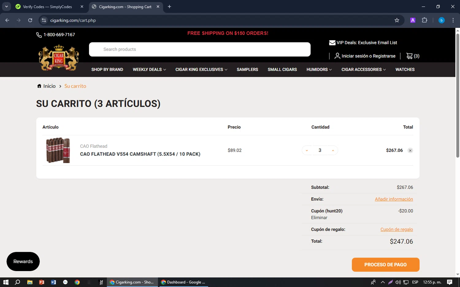Reload the page
Image resolution: width=460 pixels, height=287 pixels.
coord(30,20)
